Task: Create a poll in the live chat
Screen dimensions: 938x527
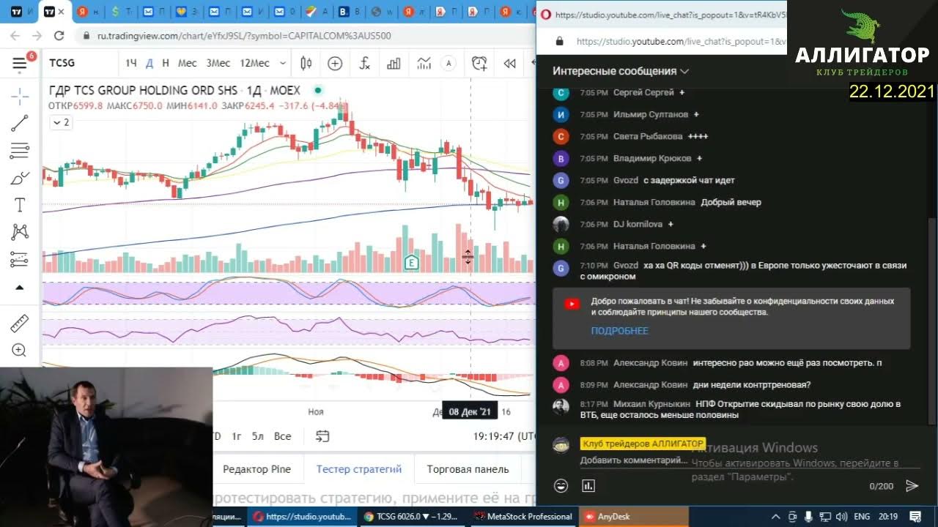Action: point(588,485)
